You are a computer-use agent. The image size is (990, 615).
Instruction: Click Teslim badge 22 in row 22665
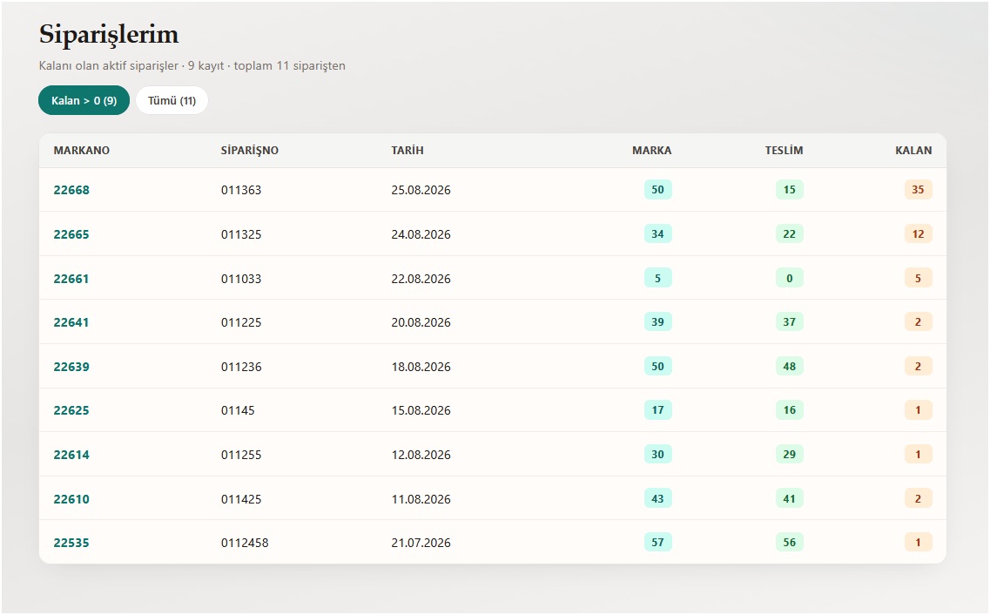coord(789,233)
